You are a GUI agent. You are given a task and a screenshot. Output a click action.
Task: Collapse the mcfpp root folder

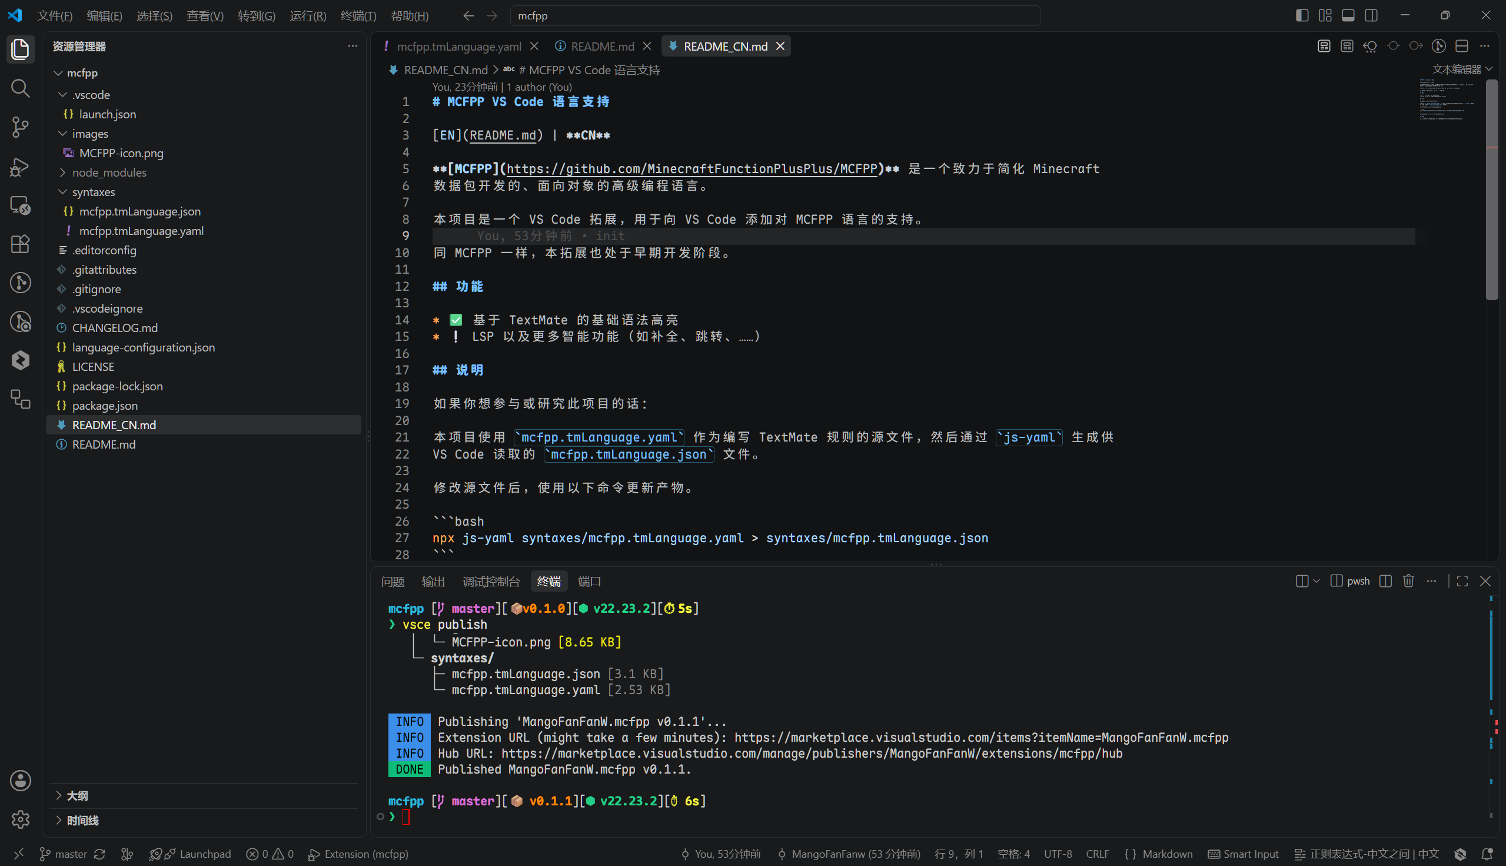(58, 73)
